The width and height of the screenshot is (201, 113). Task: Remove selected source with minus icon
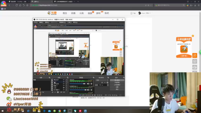point(55,92)
